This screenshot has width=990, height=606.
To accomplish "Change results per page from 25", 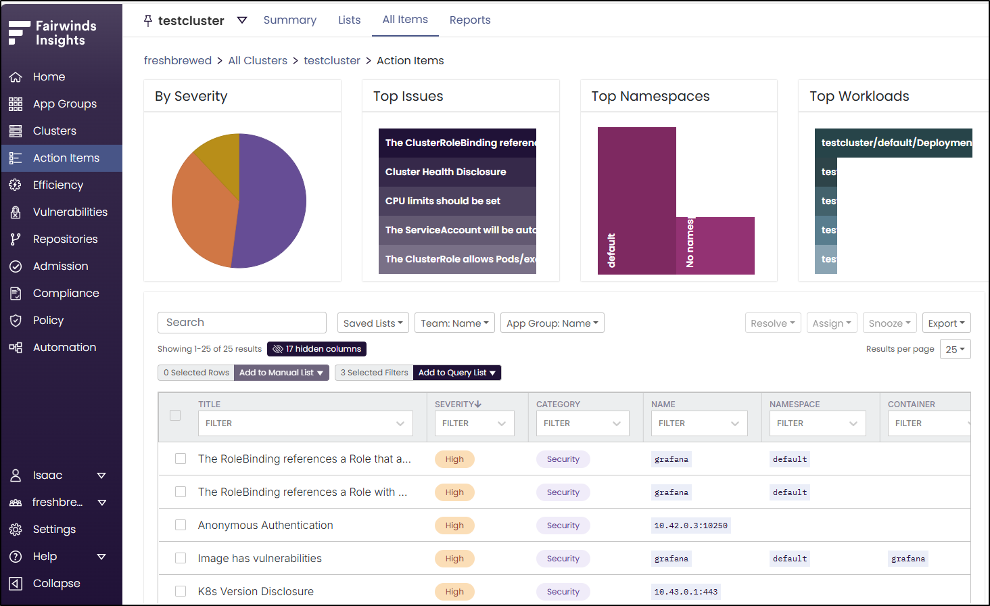I will click(956, 349).
